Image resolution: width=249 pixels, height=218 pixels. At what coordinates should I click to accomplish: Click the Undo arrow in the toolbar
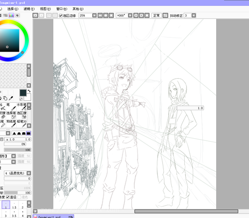[35, 15]
